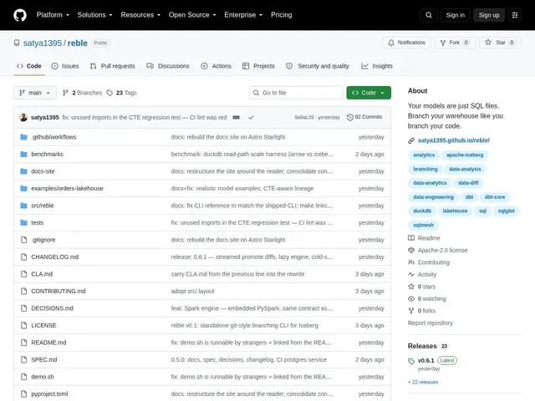Click the repository icon before satya1395
Image resolution: width=535 pixels, height=401 pixels.
coord(17,43)
